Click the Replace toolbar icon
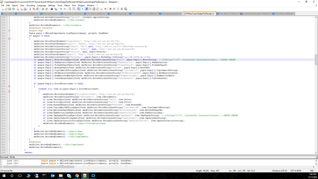Screen dimensions: 318x179 [x=56, y=9]
